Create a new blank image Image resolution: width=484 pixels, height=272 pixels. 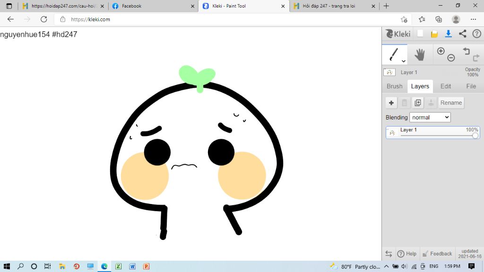click(x=420, y=34)
